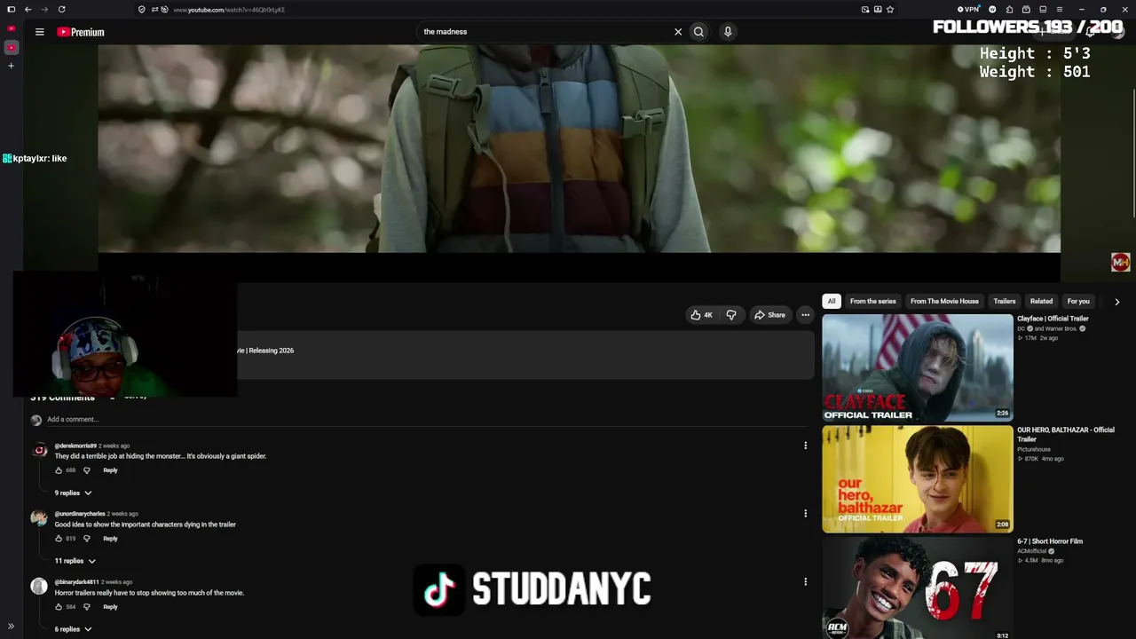1136x639 pixels.
Task: Toggle the browser sidebar panel button
Action: click(x=11, y=10)
